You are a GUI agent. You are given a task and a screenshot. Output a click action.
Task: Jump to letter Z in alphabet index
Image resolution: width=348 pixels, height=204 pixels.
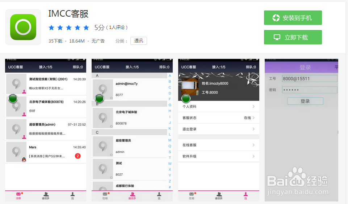click(170, 181)
